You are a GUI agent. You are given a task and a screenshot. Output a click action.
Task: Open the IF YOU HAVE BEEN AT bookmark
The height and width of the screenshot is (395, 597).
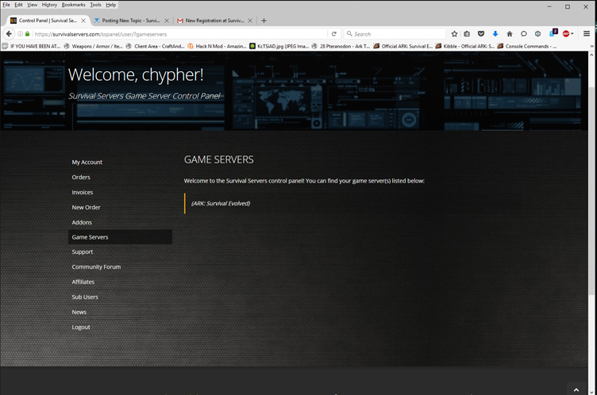[31, 46]
